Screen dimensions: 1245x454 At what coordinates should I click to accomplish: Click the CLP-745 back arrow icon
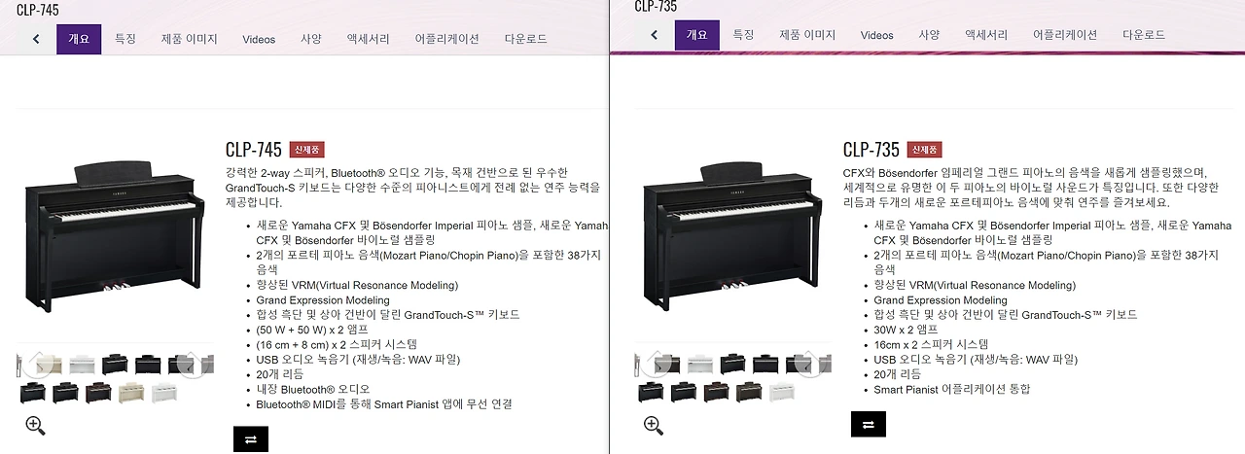(36, 40)
